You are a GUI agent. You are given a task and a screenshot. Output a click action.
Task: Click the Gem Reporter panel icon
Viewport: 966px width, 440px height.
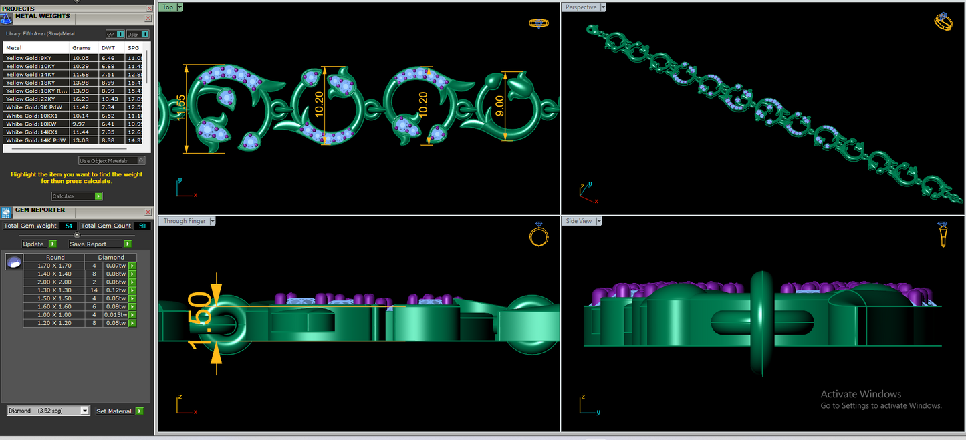[6, 213]
